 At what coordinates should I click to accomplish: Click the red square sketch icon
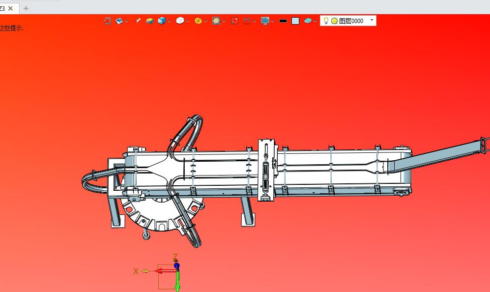click(x=234, y=21)
